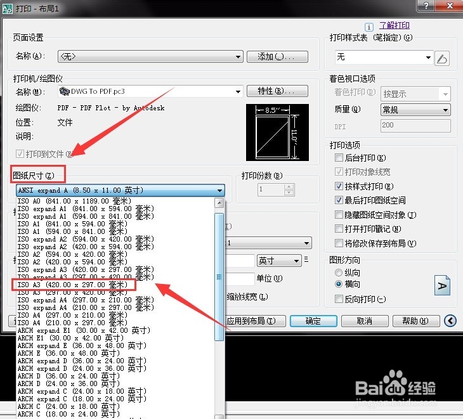This screenshot has height=419, width=463.
Task: Open the plot scale dropdown showing 1
Action: (x=268, y=243)
